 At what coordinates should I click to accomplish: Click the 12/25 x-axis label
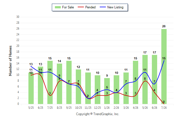tap(98, 108)
